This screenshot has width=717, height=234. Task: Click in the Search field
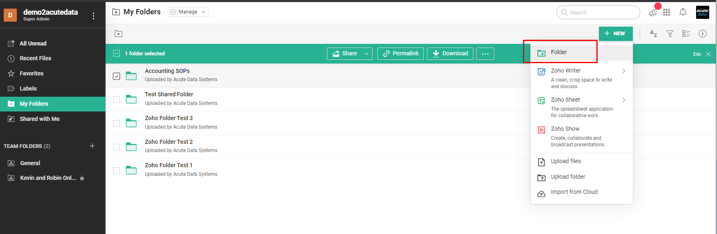tap(598, 12)
